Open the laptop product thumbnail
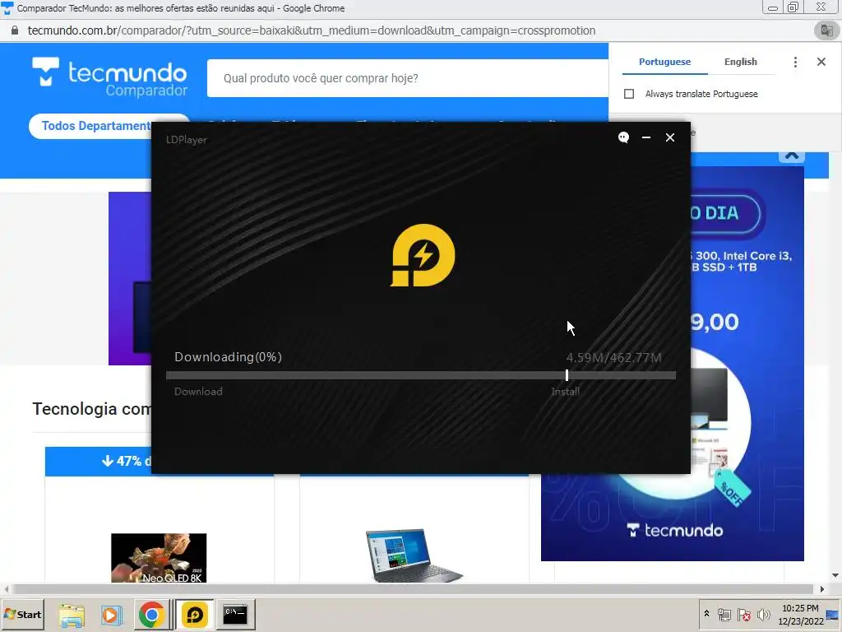 (x=414, y=555)
